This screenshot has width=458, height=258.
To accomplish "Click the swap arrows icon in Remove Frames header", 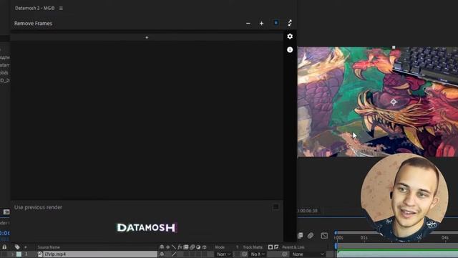I will click(x=290, y=23).
